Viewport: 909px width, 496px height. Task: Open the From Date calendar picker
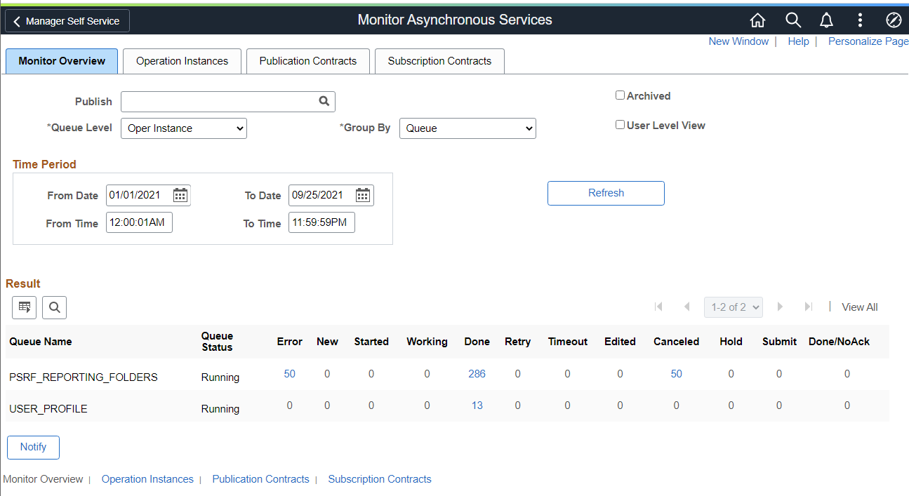pyautogui.click(x=180, y=195)
